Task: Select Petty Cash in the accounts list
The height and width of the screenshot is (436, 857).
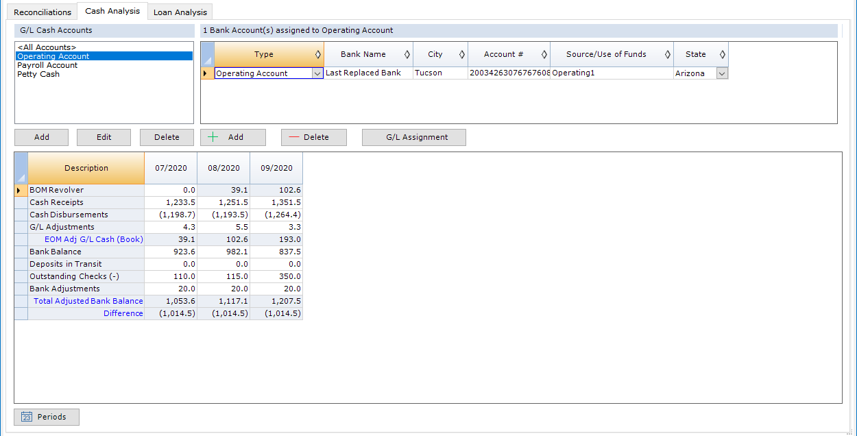Action: click(x=38, y=74)
